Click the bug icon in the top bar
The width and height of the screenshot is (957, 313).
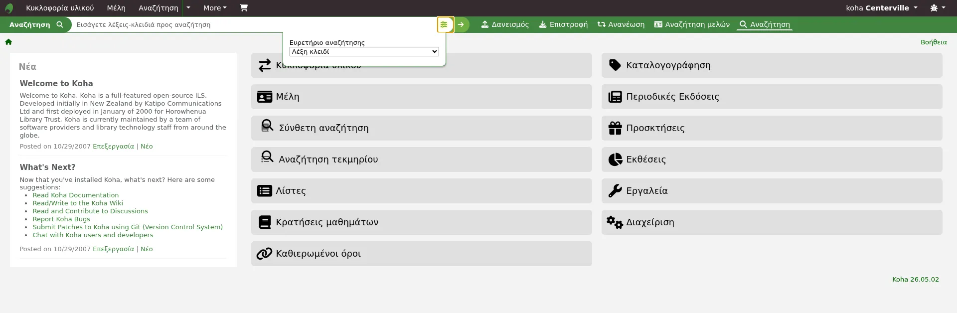934,8
